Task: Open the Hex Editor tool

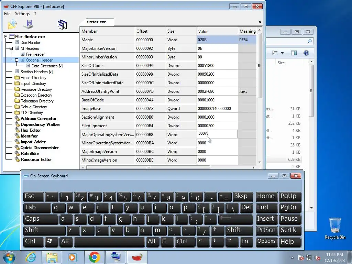Action: 31,130
